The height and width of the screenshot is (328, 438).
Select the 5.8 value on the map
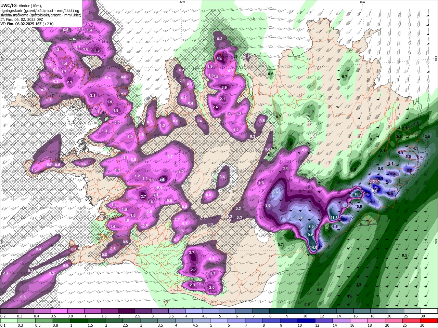359,206
